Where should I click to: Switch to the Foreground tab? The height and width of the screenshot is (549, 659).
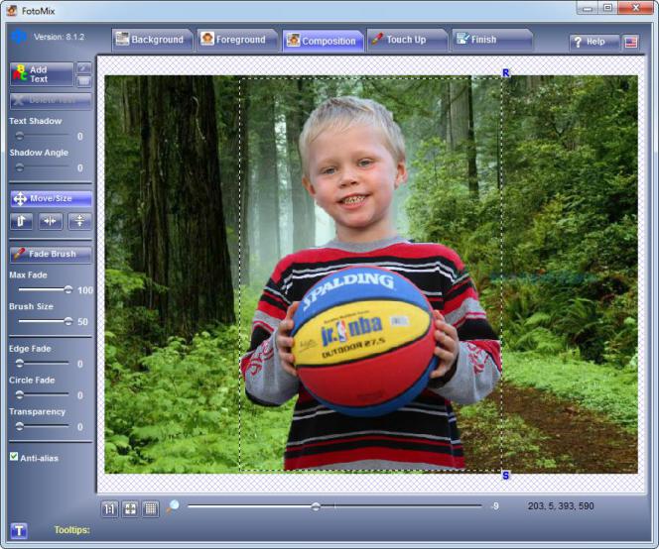coord(234,40)
